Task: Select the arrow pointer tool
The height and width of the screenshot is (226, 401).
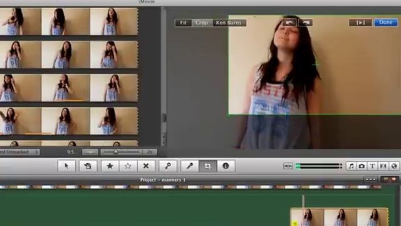Action: tap(66, 166)
